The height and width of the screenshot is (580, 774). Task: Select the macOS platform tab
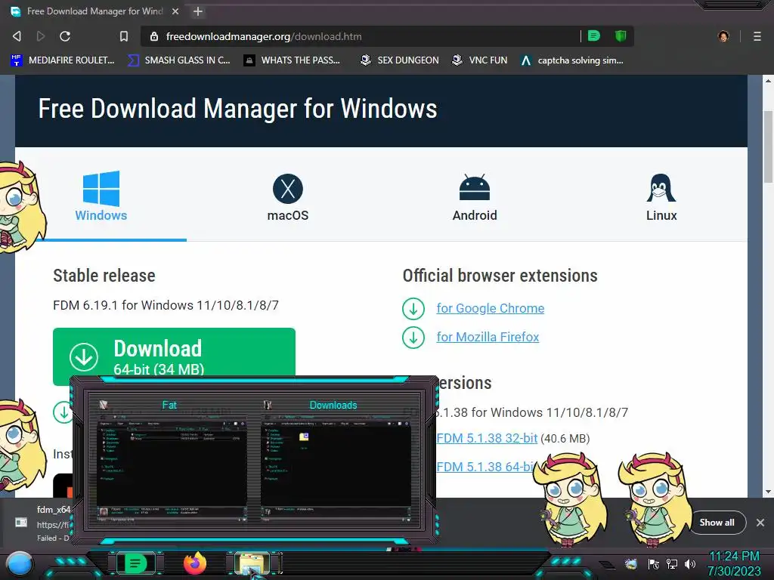288,197
